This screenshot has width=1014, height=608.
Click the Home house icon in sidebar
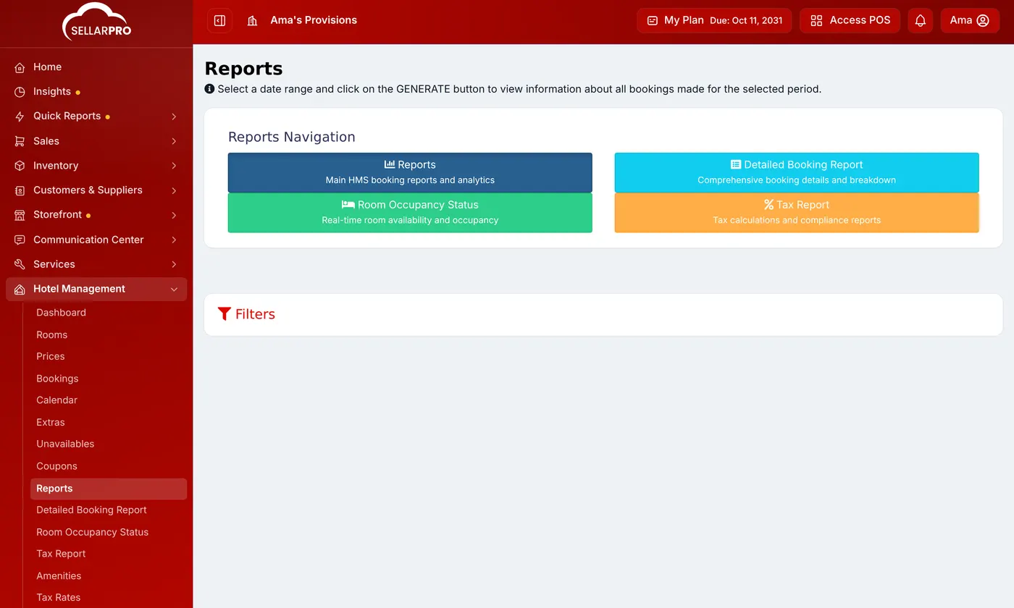(x=20, y=67)
